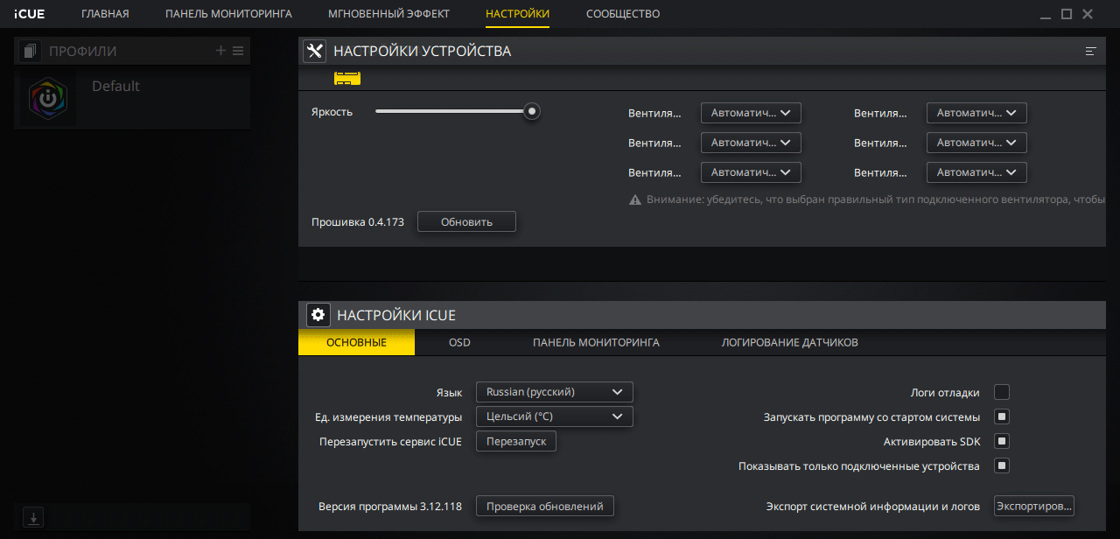Click the Default profile RGB icon
Screen dimensions: 1120x539
coord(48,100)
